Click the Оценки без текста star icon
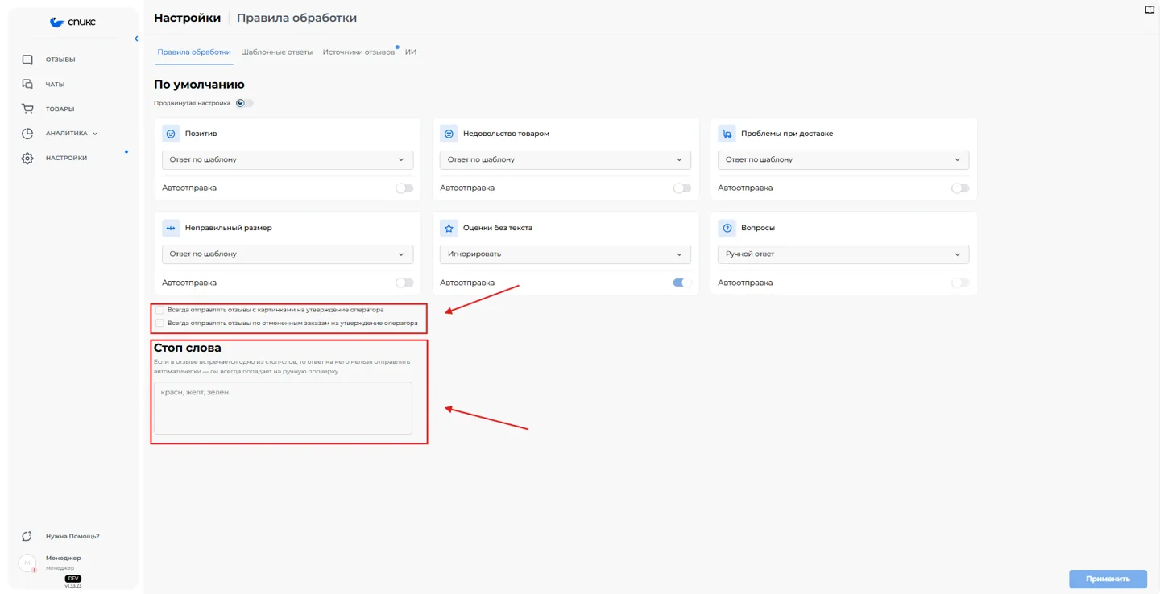Viewport: 1160px width, 594px height. [449, 228]
